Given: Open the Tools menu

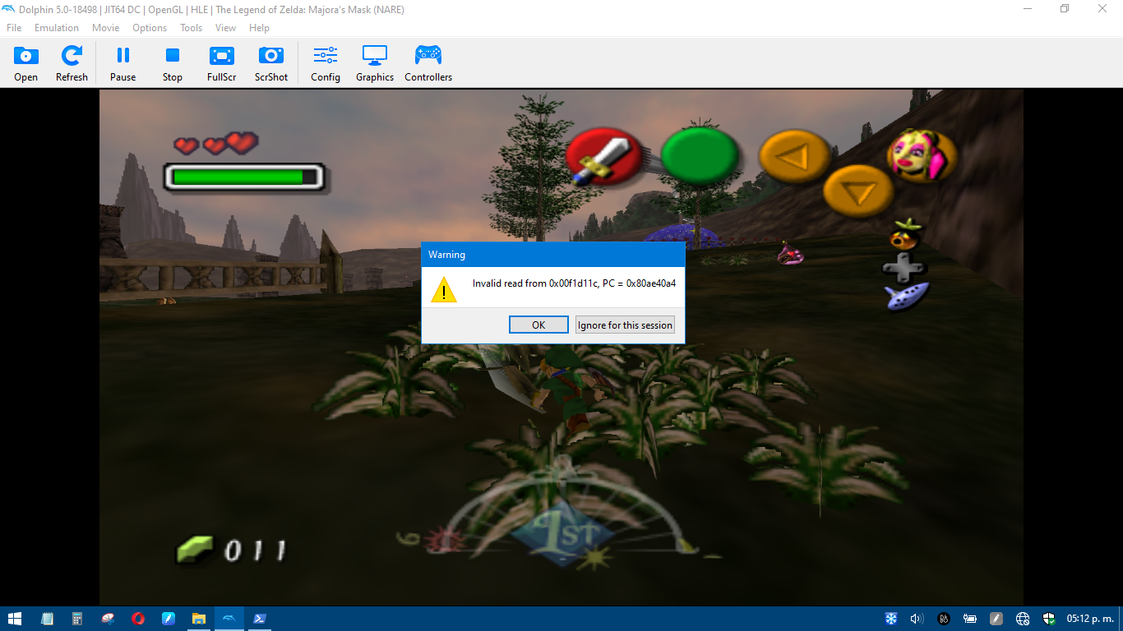Looking at the screenshot, I should pos(192,28).
